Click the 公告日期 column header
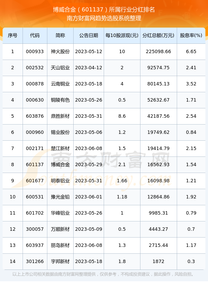This screenshot has width=208, height=287. [89, 35]
